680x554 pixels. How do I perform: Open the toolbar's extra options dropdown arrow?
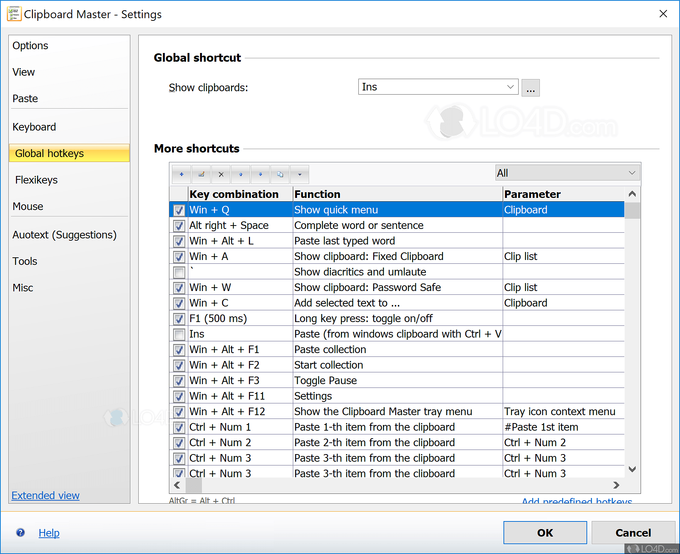(299, 174)
